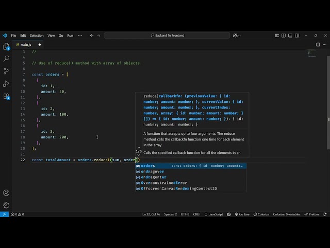Open the overflow menu ellipsis in menu bar
The height and width of the screenshot is (248, 330).
pos(80,36)
